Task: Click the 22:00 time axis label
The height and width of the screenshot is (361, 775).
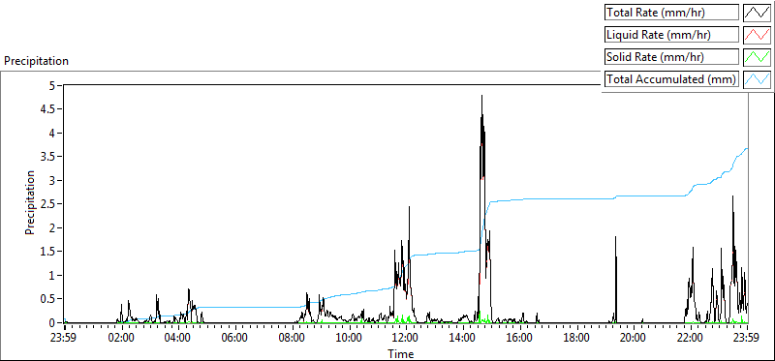Action: pyautogui.click(x=690, y=339)
